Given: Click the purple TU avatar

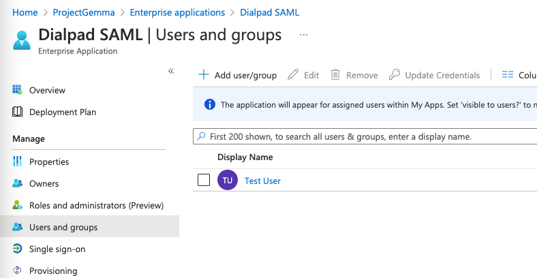Looking at the screenshot, I should 228,180.
